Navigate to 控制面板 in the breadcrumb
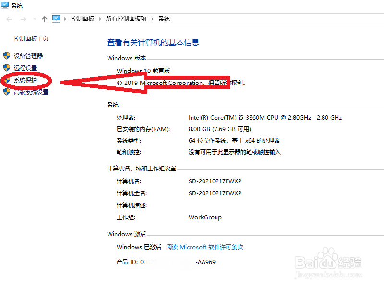This screenshot has height=288, width=384. (82, 19)
